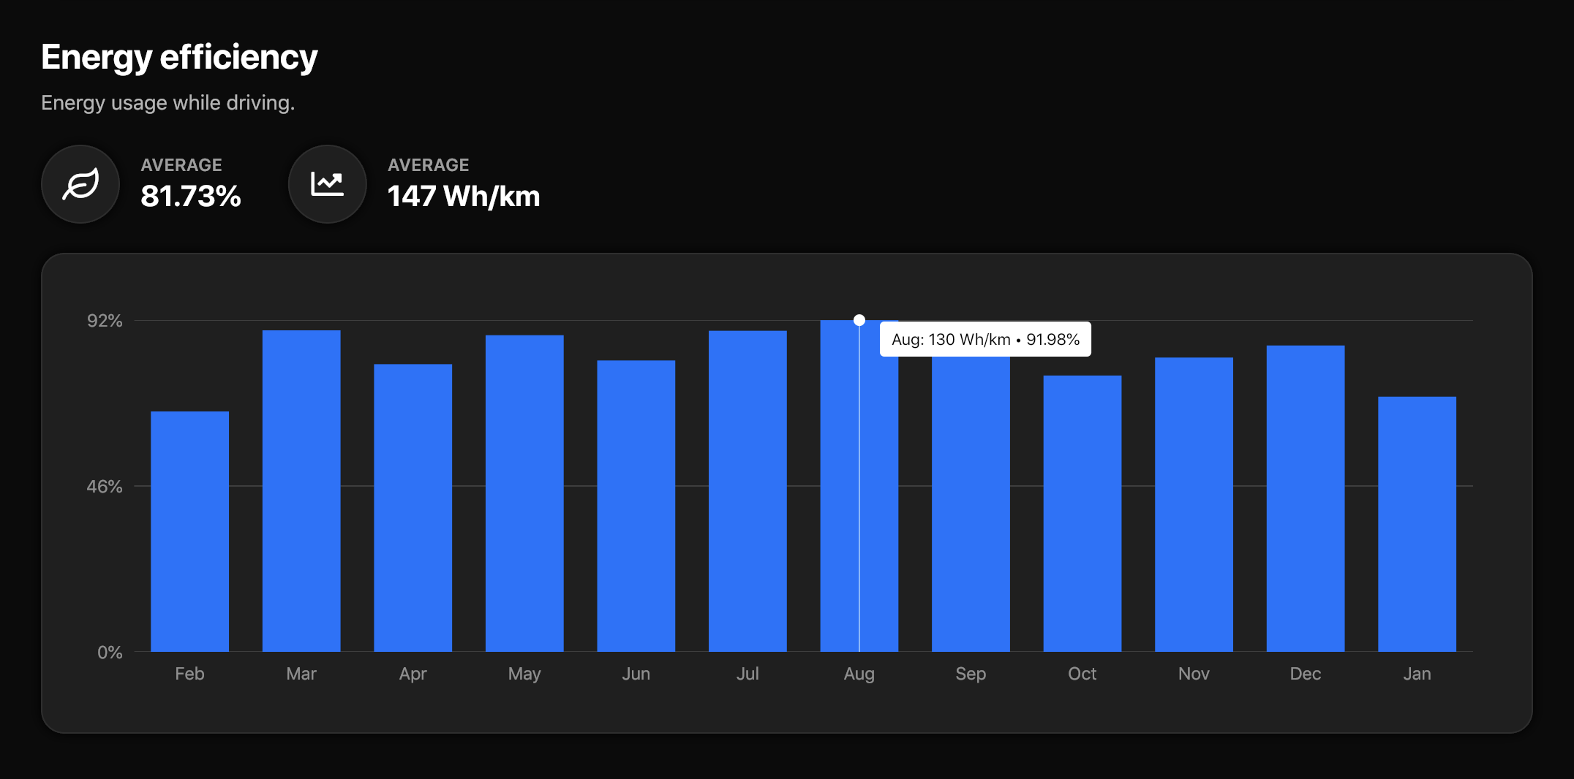
Task: Select the Oct bar in the chart
Action: (1082, 513)
